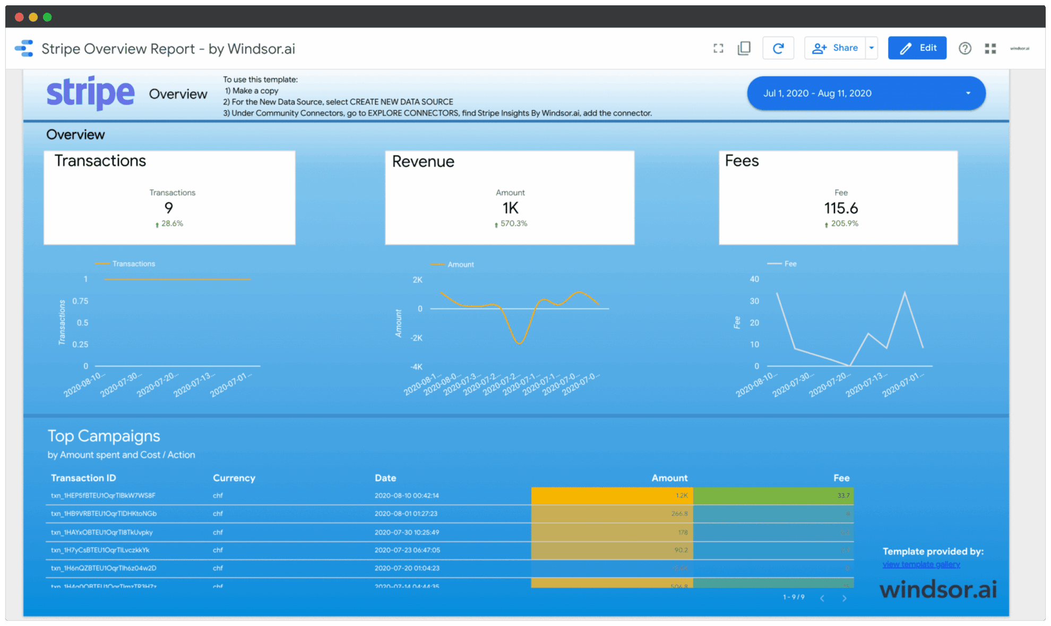Click the Edit button
Viewport: 1051px width, 626px height.
[917, 48]
